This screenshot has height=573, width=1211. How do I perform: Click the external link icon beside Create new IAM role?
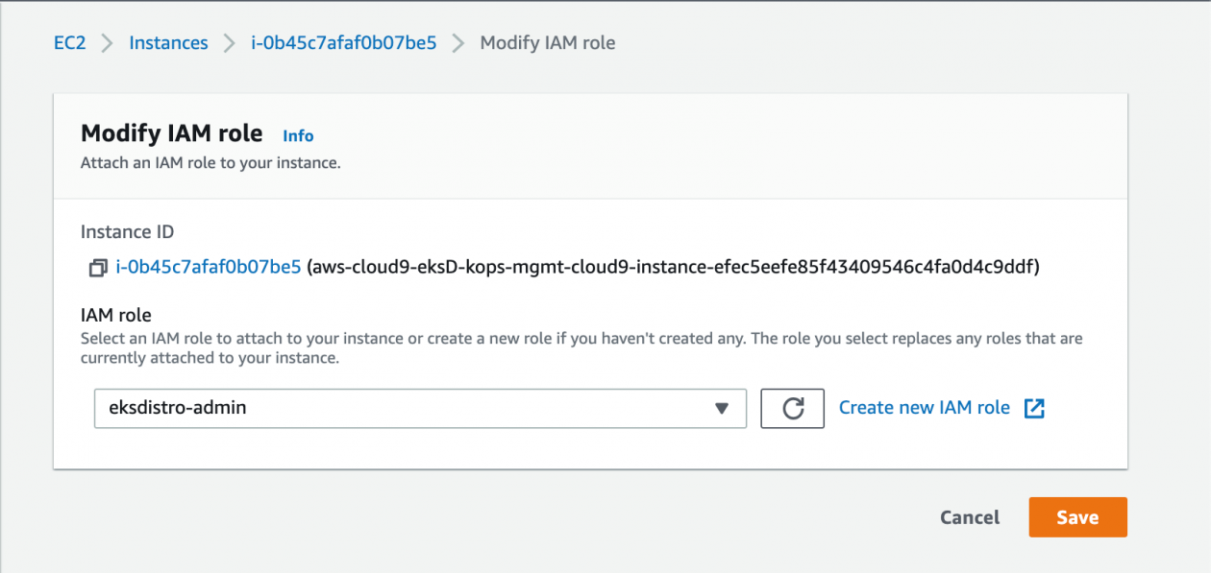[x=1034, y=408]
